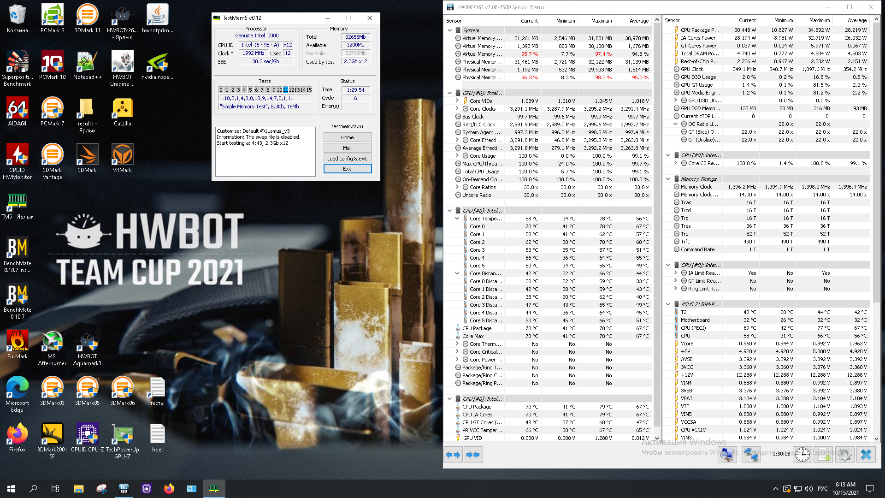Image resolution: width=885 pixels, height=498 pixels.
Task: Click the reset clock icon in HWiNFO toolbar
Action: [x=802, y=455]
